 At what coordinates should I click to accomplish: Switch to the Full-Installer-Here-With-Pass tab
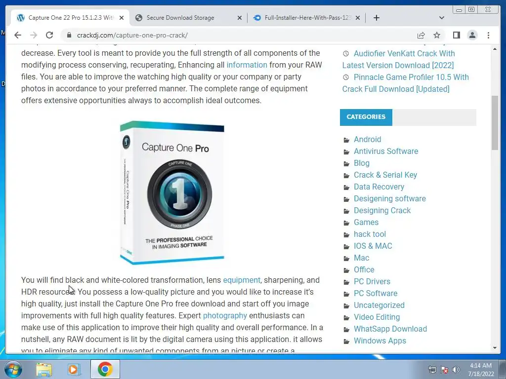click(x=306, y=18)
